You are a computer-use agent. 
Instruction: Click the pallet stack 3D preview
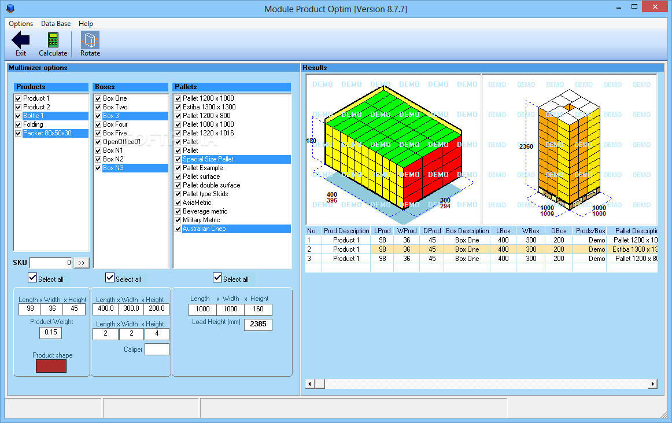pos(569,149)
